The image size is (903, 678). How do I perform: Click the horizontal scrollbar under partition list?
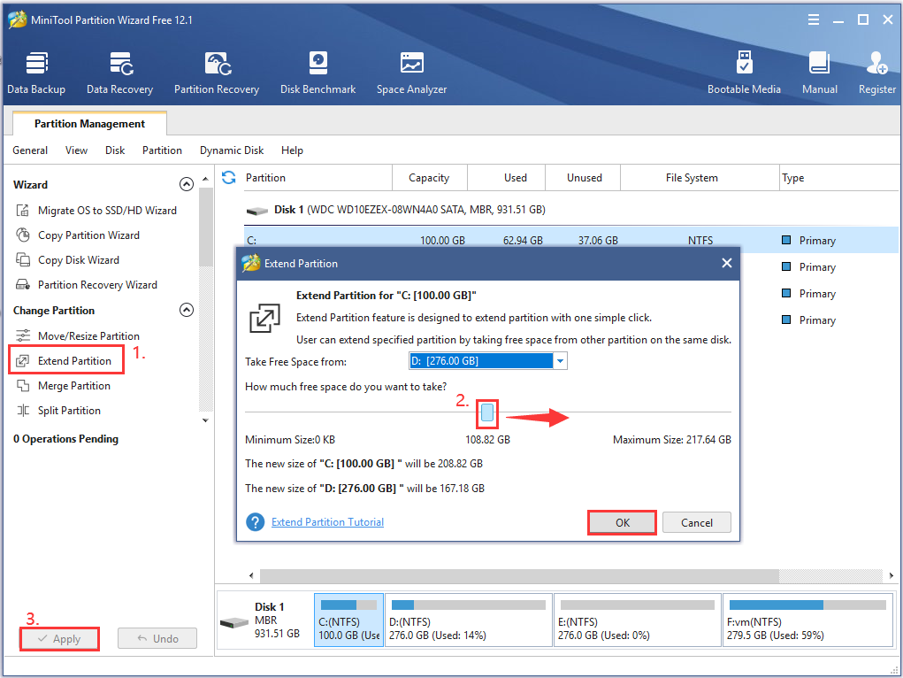519,575
